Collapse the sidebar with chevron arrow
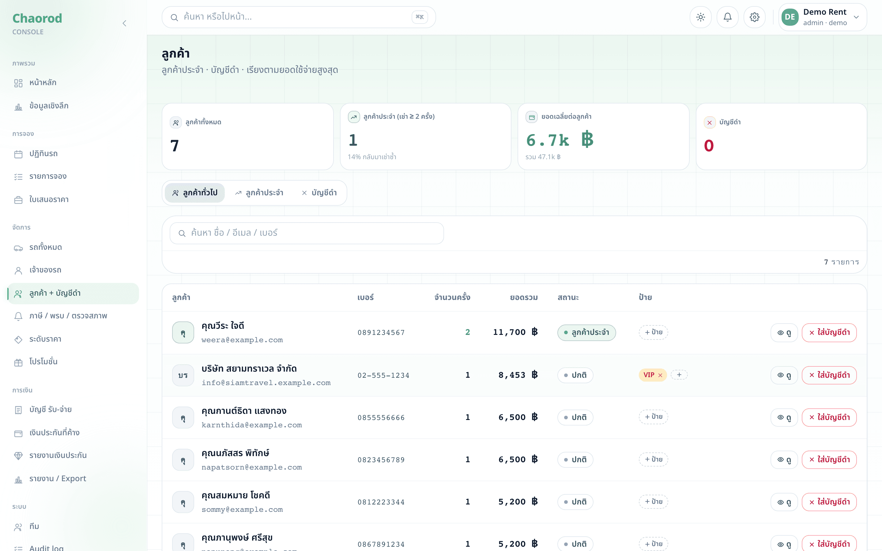 pos(124,23)
